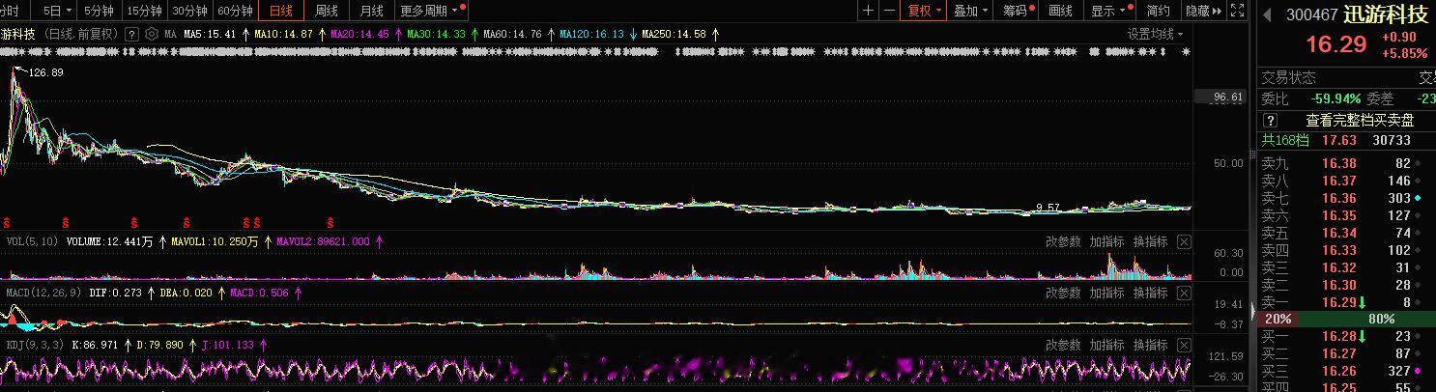Click the 9.57 low price label
Screen dimensions: 1436x392
[x=1048, y=208]
